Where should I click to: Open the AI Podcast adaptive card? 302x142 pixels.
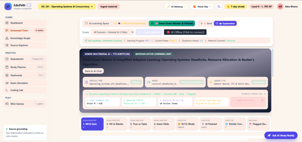[211, 124]
